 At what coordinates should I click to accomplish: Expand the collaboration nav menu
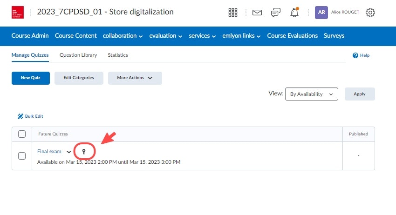[123, 36]
